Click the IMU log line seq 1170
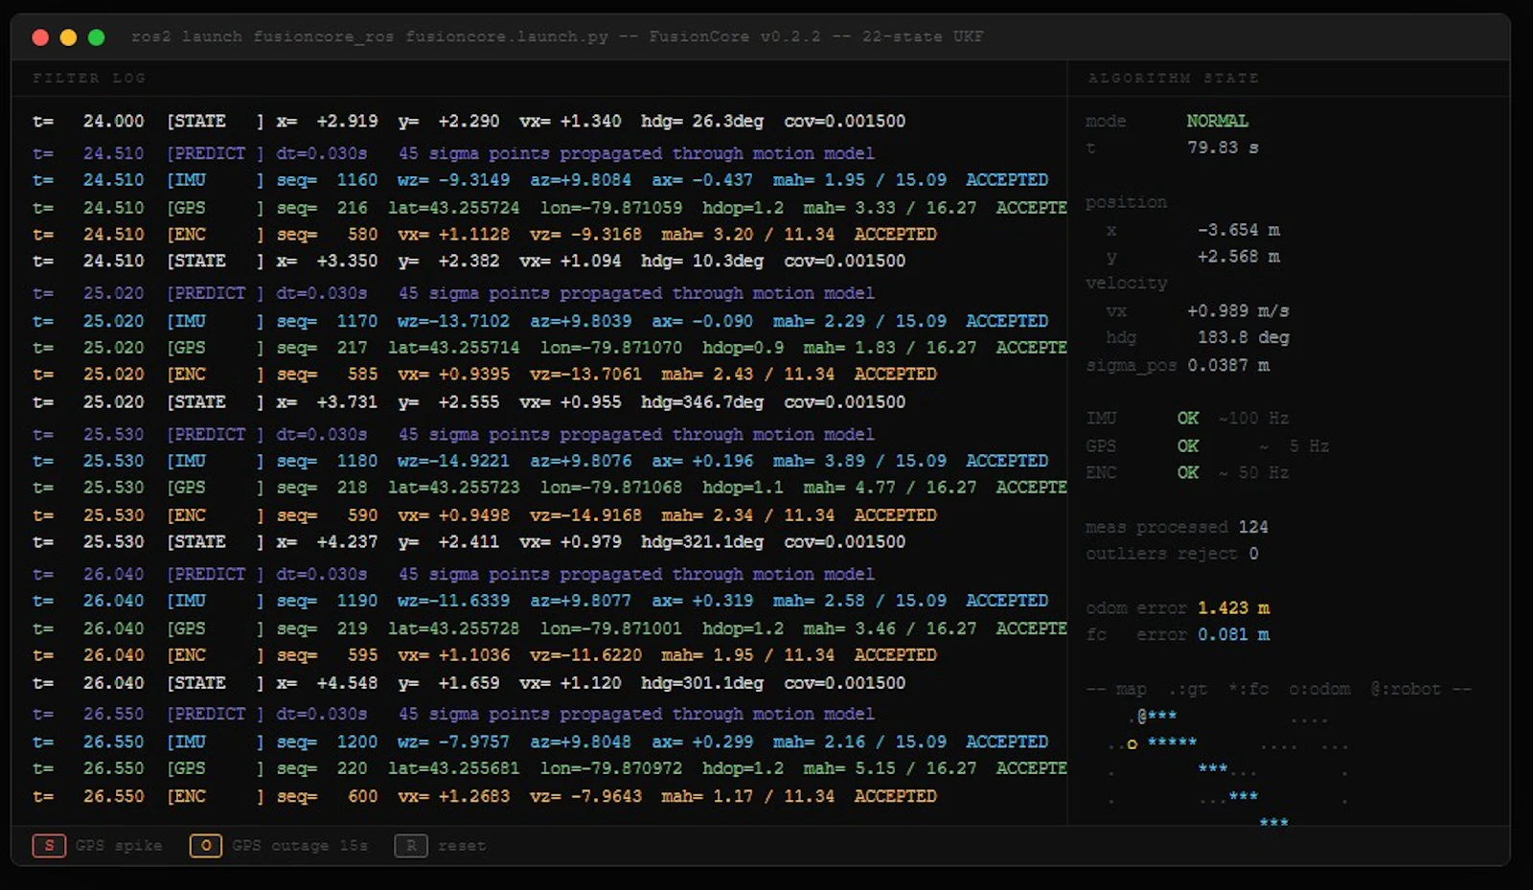This screenshot has width=1533, height=890. pyautogui.click(x=540, y=322)
